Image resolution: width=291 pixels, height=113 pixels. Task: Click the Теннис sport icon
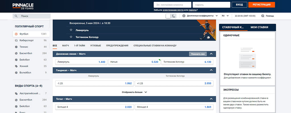pos(16,47)
